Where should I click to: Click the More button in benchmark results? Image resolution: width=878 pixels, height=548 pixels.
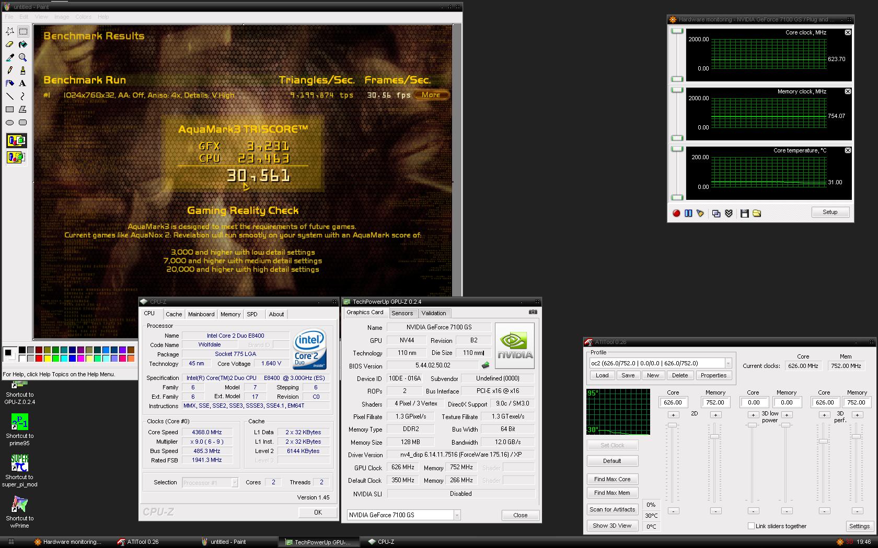click(x=431, y=95)
